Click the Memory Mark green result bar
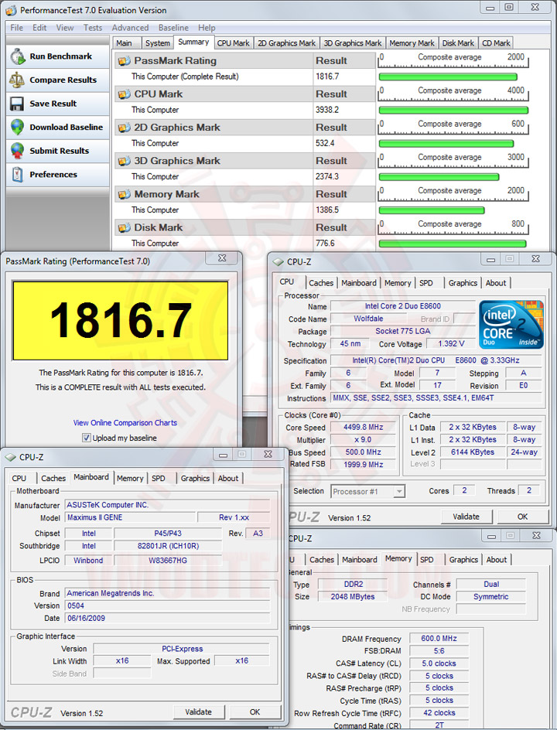This screenshot has width=557, height=730. tap(432, 210)
